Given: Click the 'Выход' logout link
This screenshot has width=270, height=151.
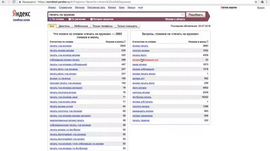Looking at the screenshot, I should pyautogui.click(x=261, y=8).
